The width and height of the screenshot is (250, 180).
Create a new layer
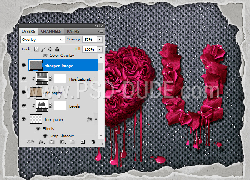tap(83, 142)
